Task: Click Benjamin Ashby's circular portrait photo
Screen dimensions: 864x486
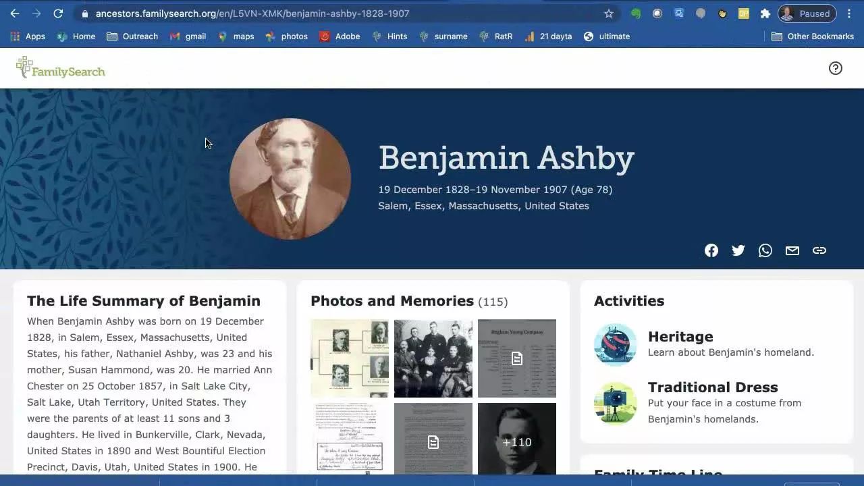Action: coord(290,179)
